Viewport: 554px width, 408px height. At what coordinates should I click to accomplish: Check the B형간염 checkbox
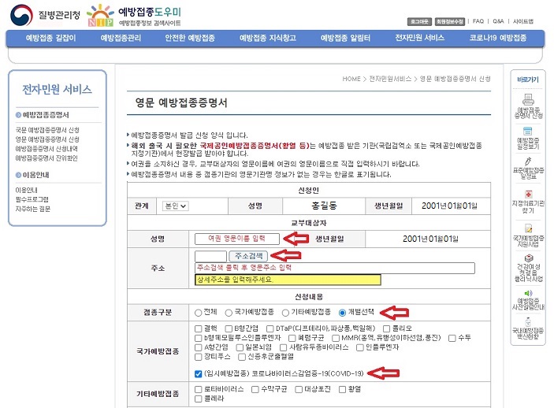[x=229, y=329]
